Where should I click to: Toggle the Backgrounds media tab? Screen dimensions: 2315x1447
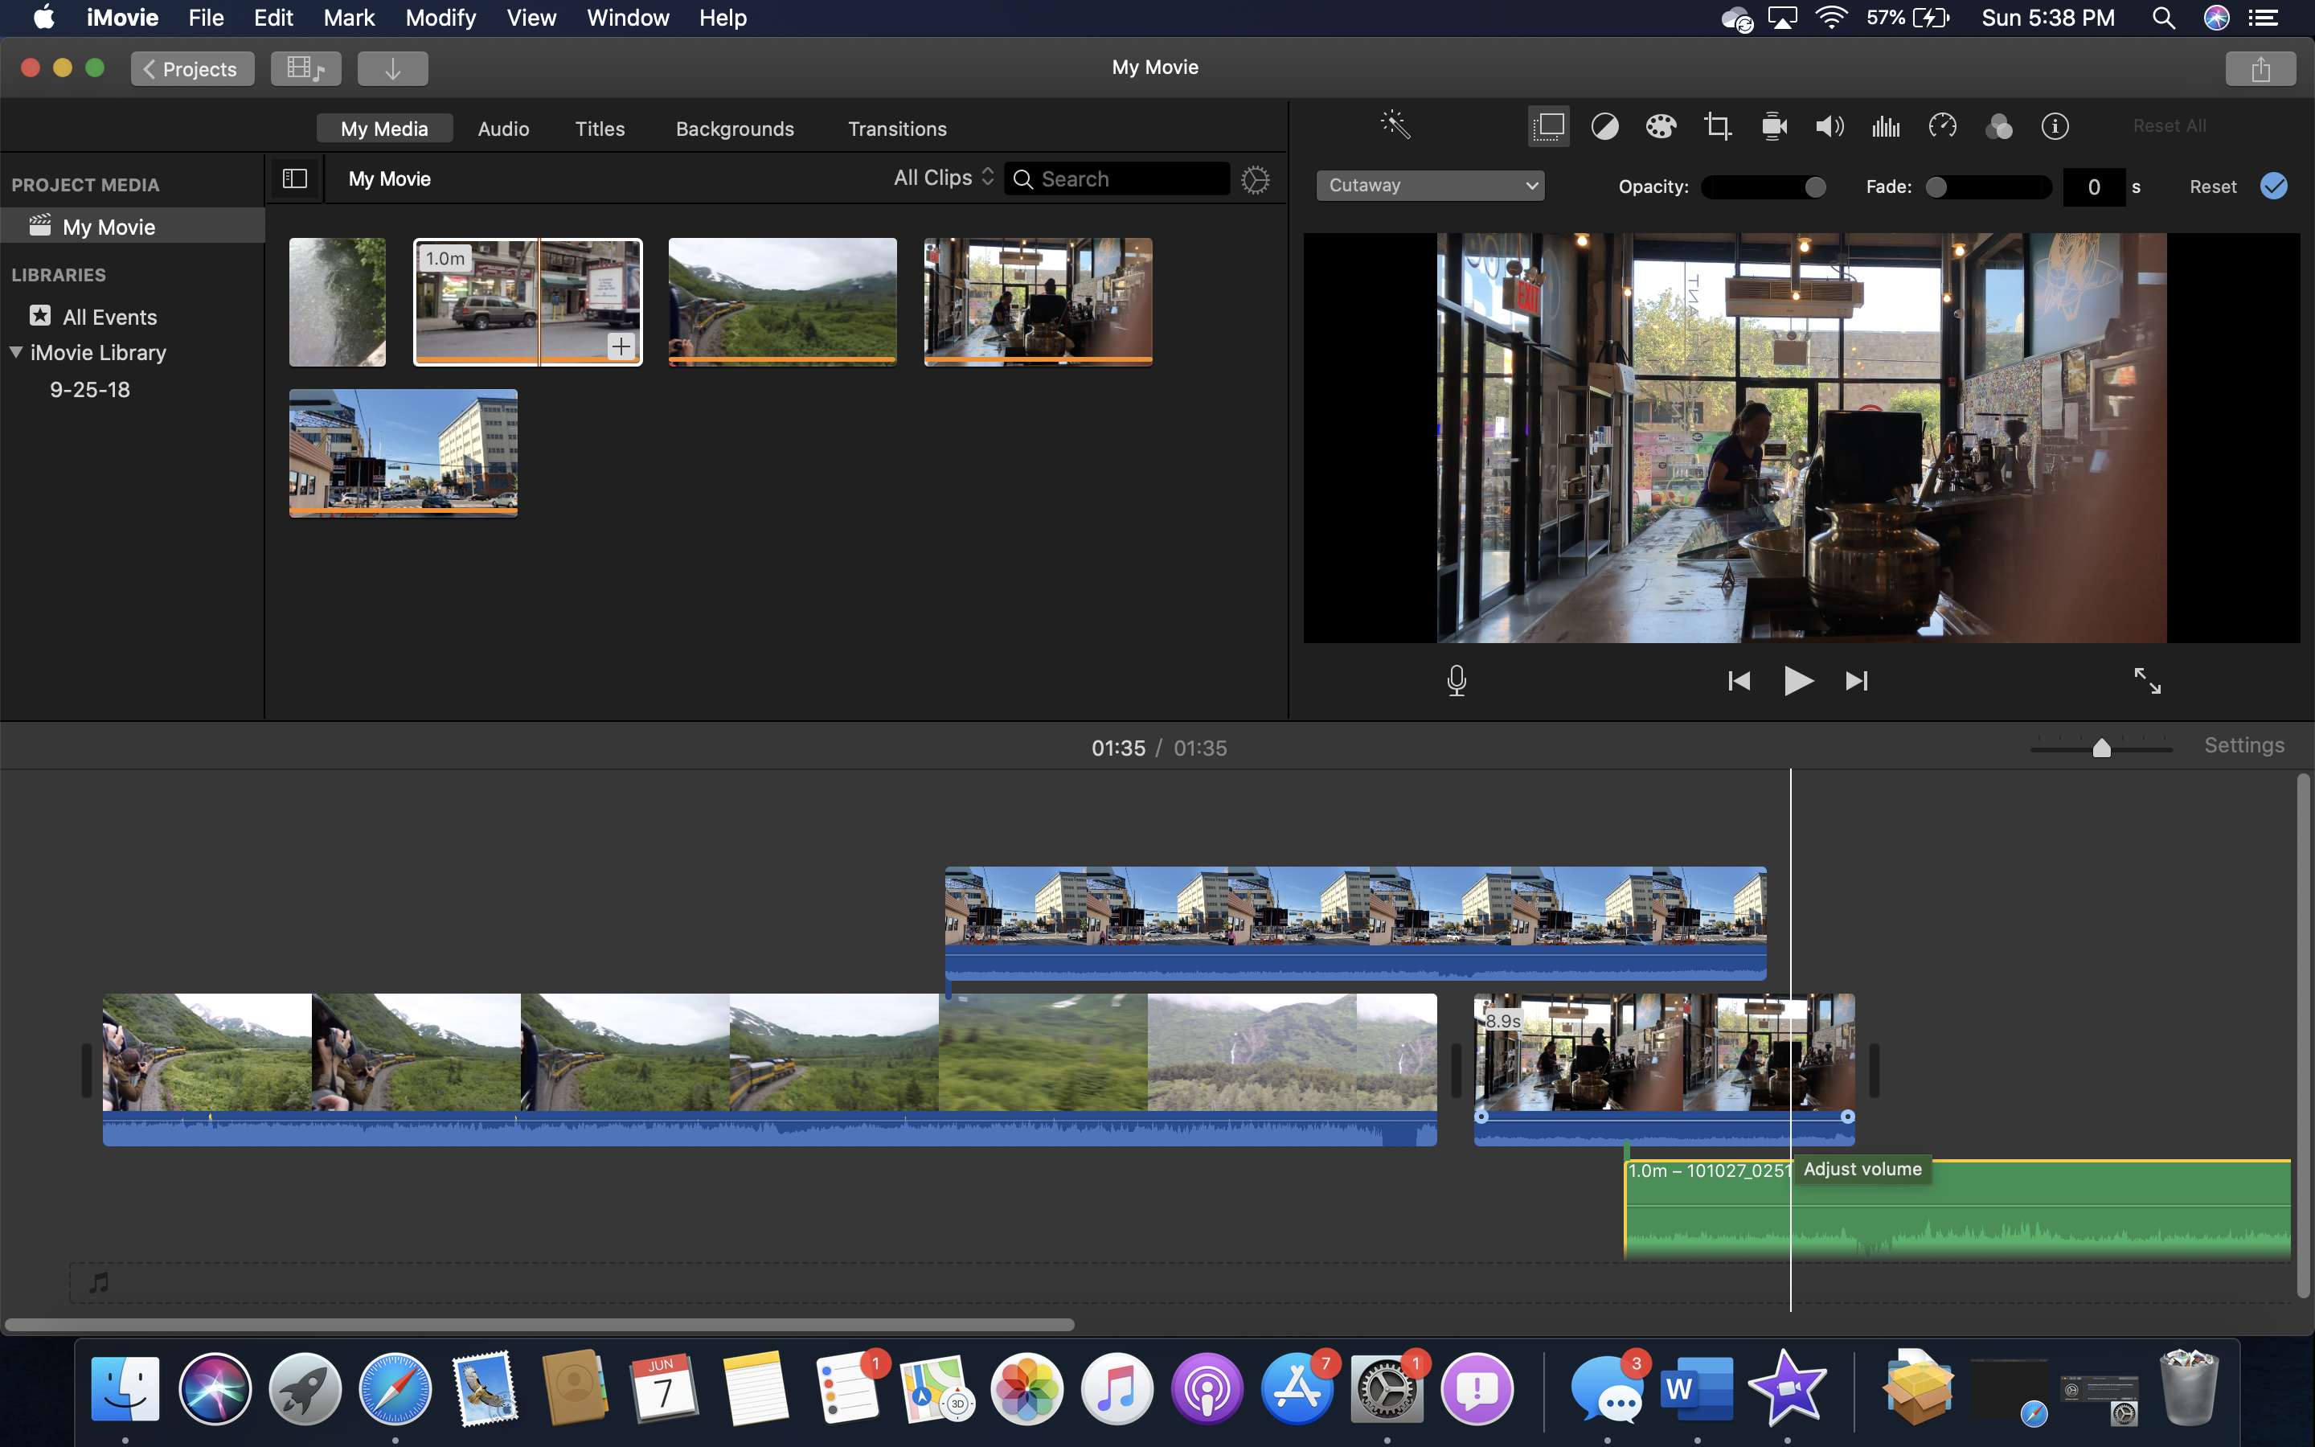pyautogui.click(x=735, y=129)
